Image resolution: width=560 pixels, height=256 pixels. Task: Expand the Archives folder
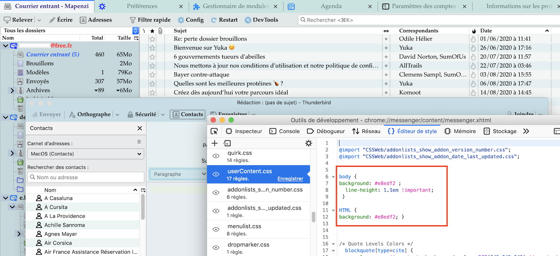tap(12, 90)
